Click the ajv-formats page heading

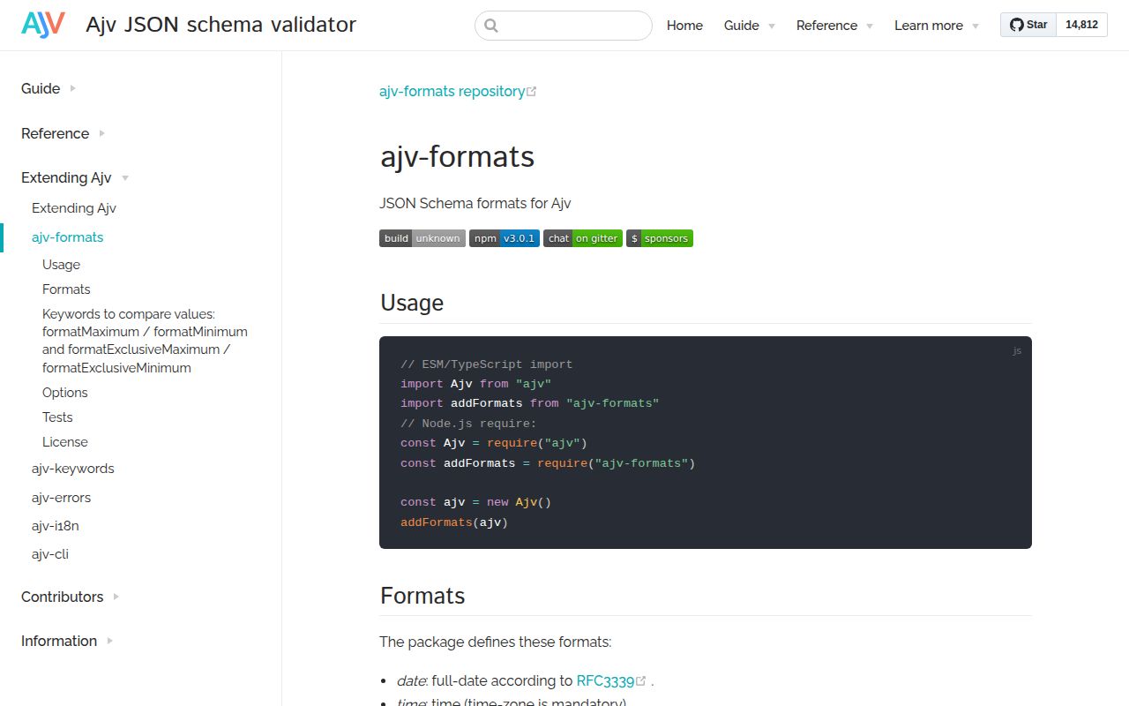(x=457, y=157)
